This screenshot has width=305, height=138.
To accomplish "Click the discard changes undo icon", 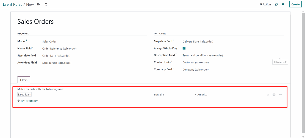I will coord(46,4).
